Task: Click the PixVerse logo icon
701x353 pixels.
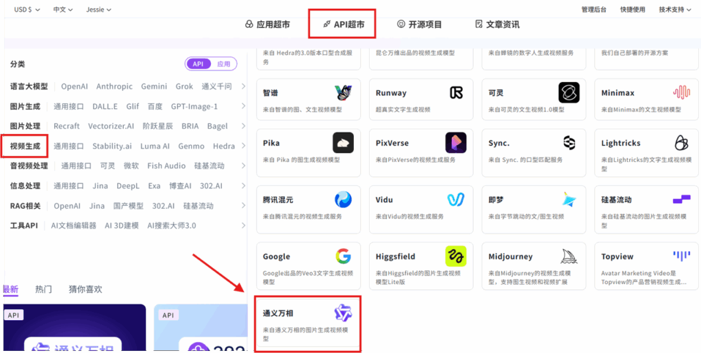Action: tap(456, 143)
